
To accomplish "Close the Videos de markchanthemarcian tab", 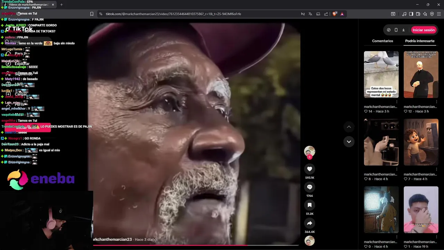I will tap(53, 5).
